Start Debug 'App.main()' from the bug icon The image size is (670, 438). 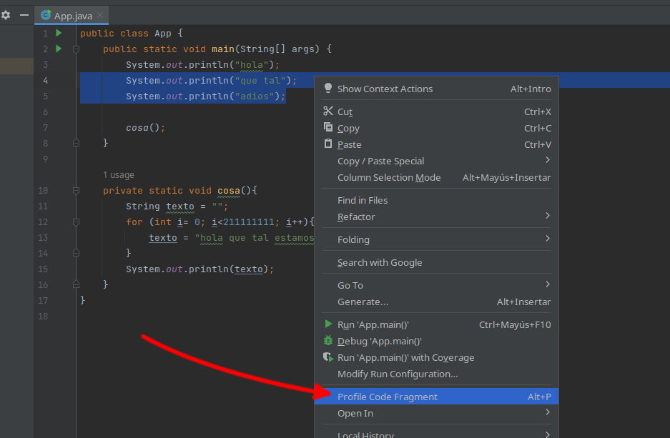pyautogui.click(x=379, y=341)
